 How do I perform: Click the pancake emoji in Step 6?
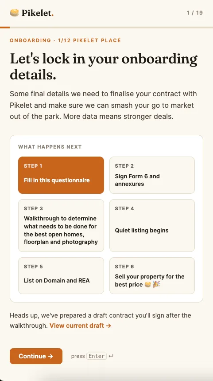click(148, 285)
